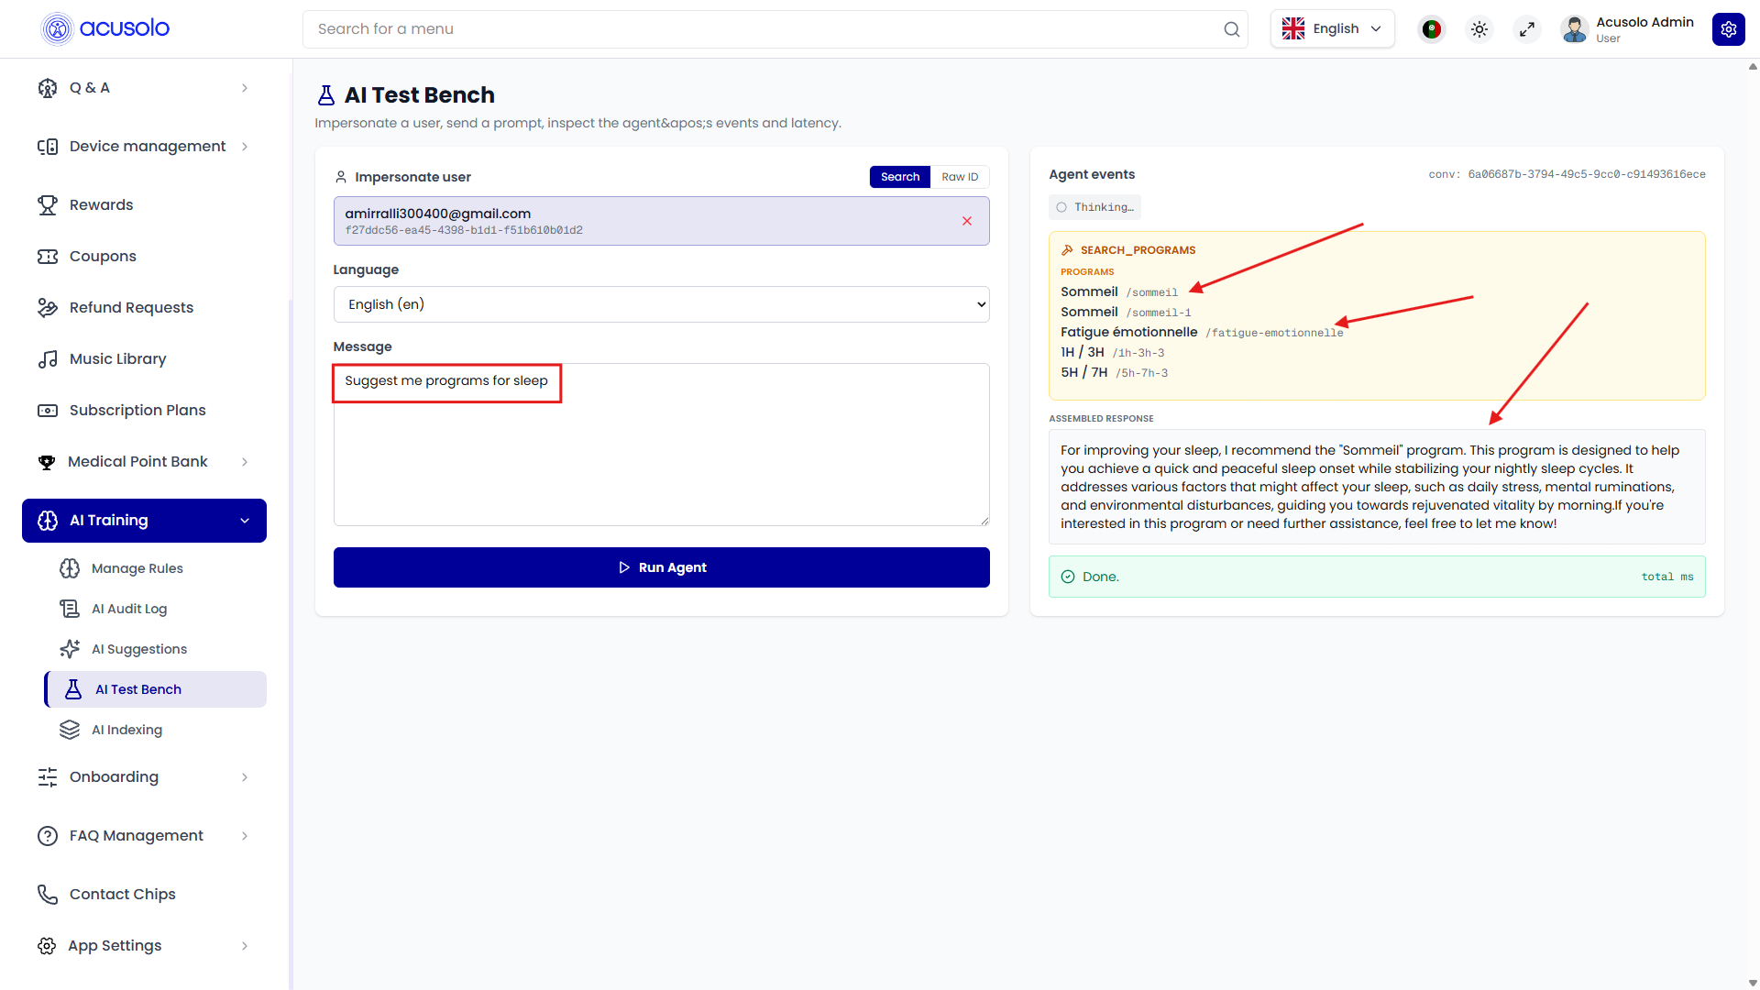Viewport: 1760px width, 990px height.
Task: Click the App Settings gear icon
Action: click(x=47, y=946)
